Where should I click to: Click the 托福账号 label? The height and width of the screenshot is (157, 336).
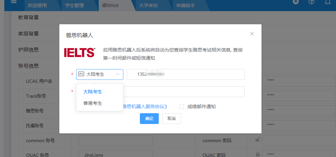point(35,126)
